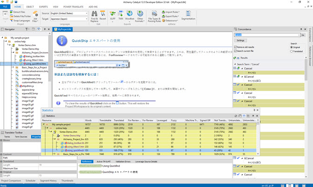
Task: Open the FILE menu
Action: (5, 6)
